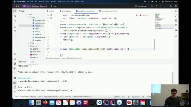Open more run actions (vertical dots) in toolbar

[x=161, y=6]
